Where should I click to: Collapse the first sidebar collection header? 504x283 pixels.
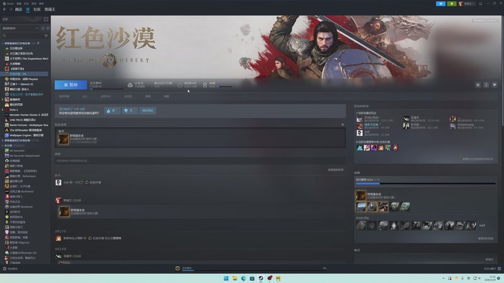tap(3, 43)
